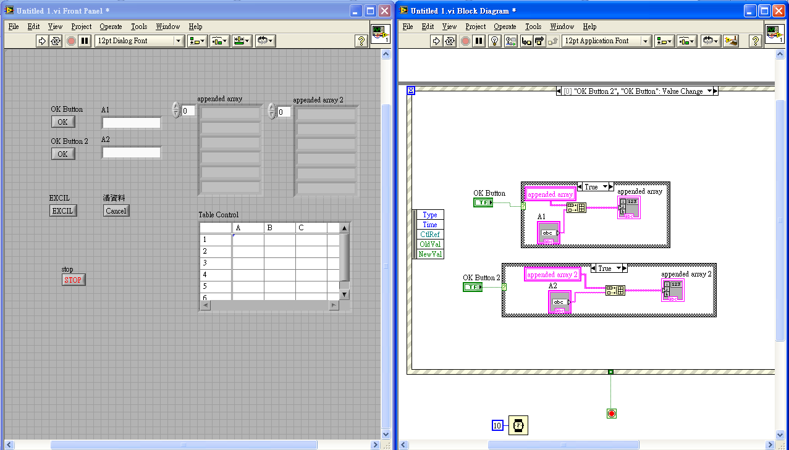
Task: Open View menu in Block Diagram window
Action: coord(450,27)
